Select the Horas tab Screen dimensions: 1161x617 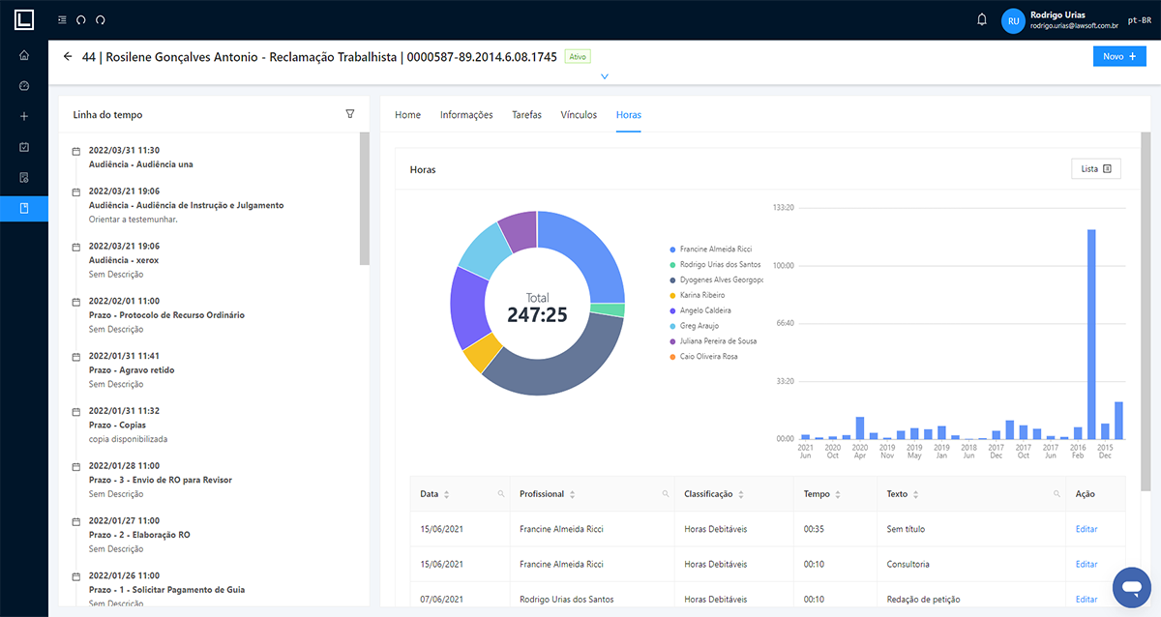(628, 115)
